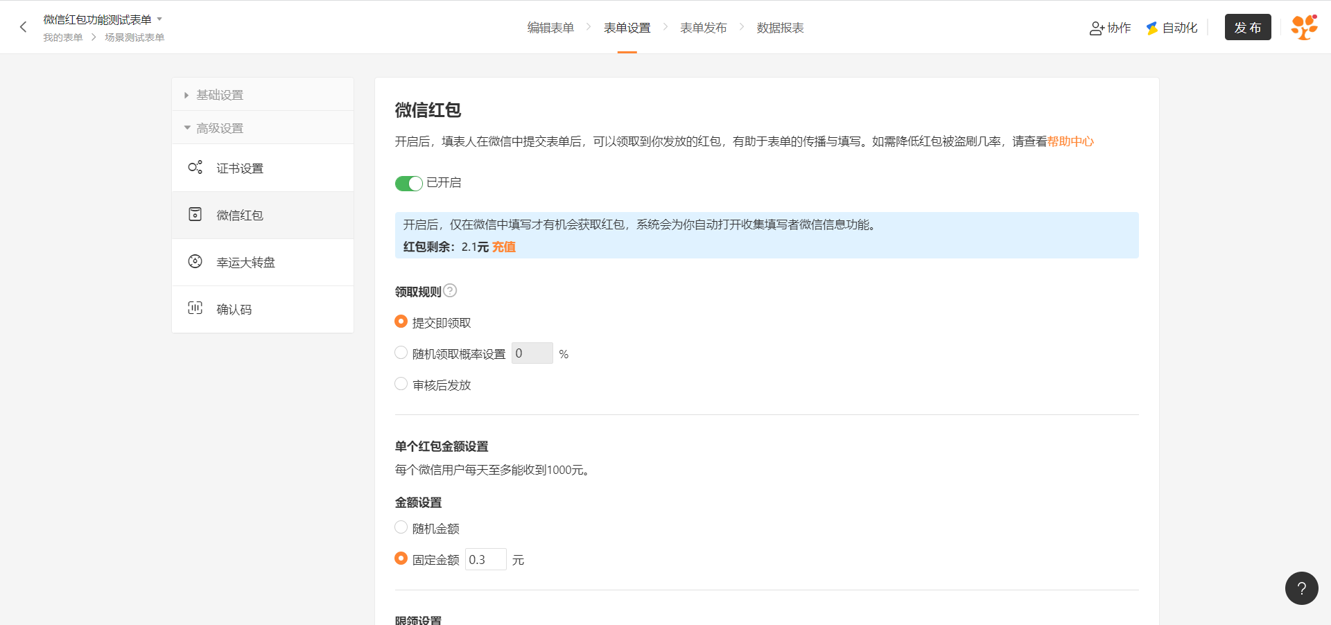Viewport: 1331px width, 625px height.
Task: Click the 领取规则 help question icon
Action: (x=450, y=290)
